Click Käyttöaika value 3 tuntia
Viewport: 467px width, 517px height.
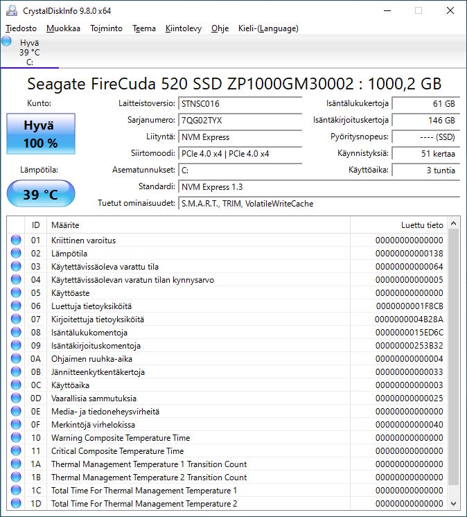pos(426,170)
